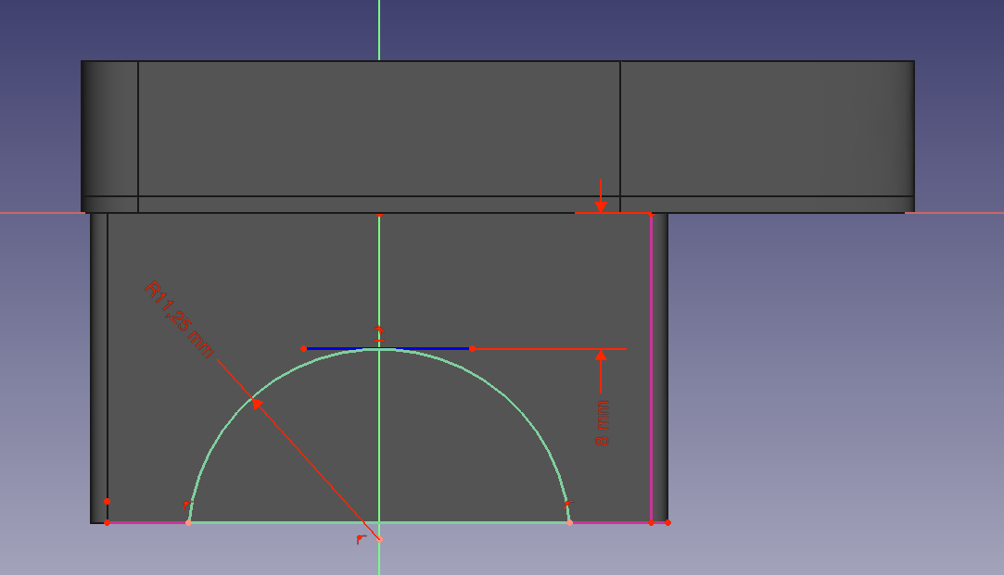1004x575 pixels.
Task: Click the blue highlighted horizontal line
Action: click(x=388, y=348)
